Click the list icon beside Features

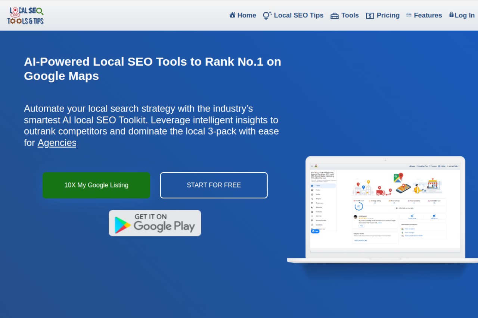click(409, 15)
